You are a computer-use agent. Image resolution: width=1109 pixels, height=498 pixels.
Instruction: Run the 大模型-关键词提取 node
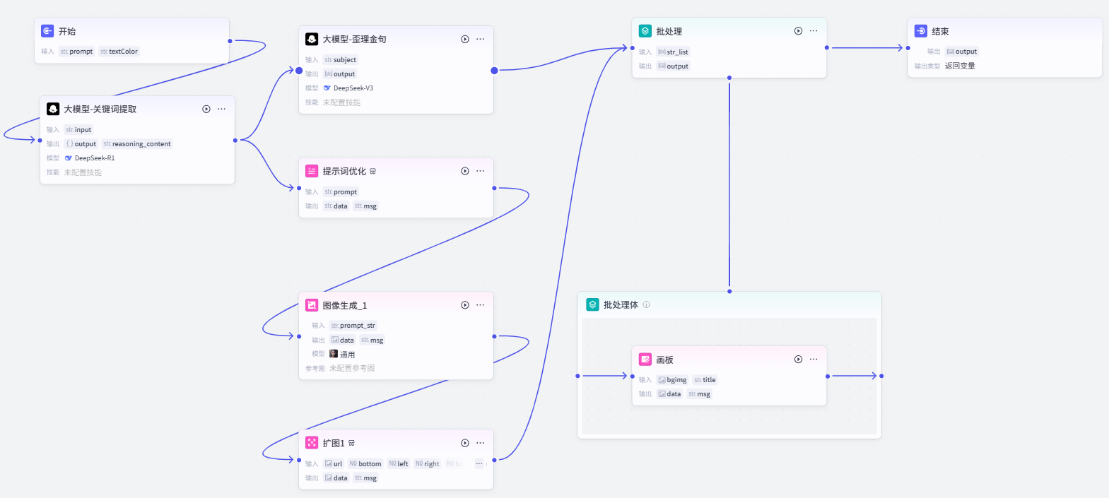pyautogui.click(x=206, y=109)
